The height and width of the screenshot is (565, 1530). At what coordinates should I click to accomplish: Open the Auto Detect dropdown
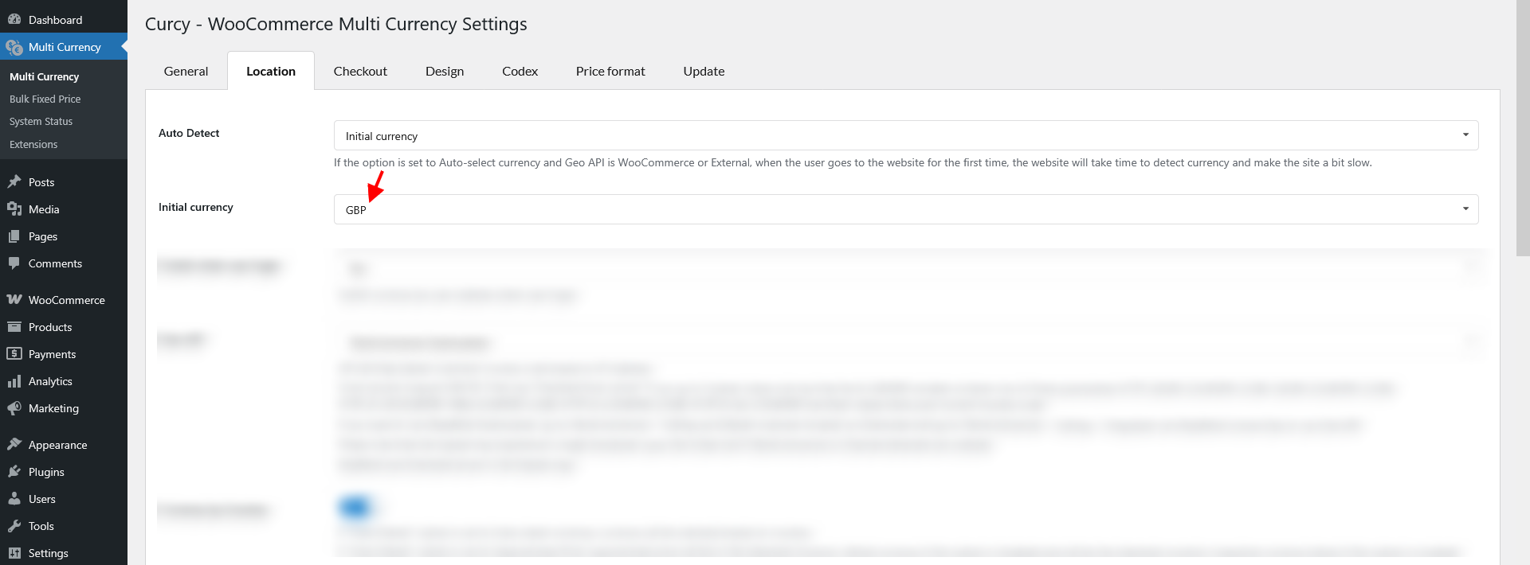(x=906, y=135)
